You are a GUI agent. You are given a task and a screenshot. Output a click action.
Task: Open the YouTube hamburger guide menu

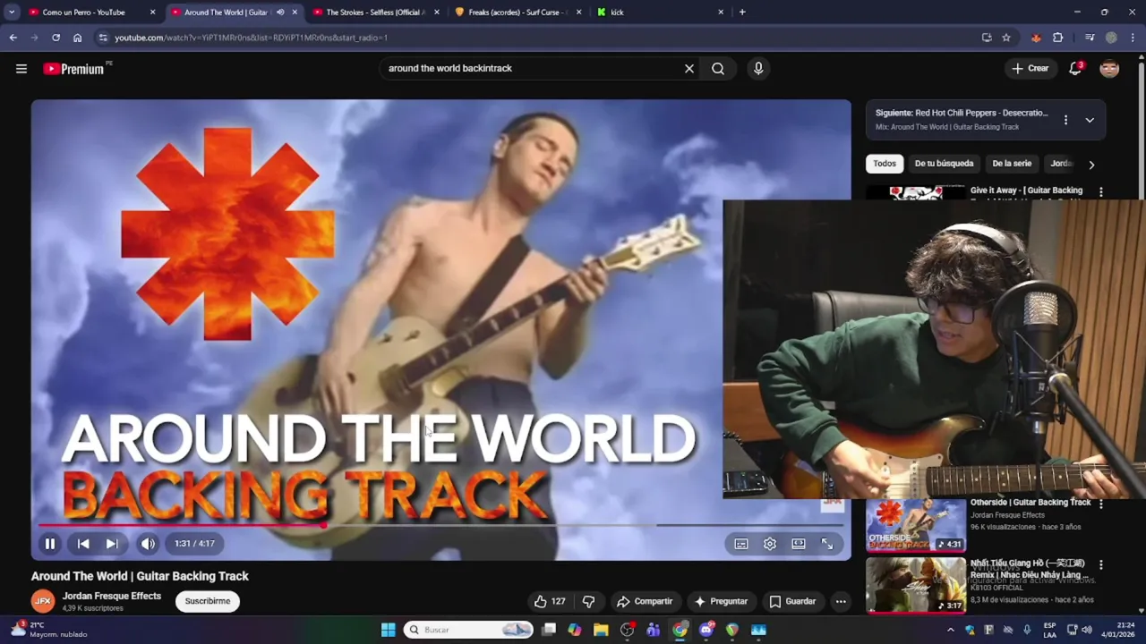21,69
